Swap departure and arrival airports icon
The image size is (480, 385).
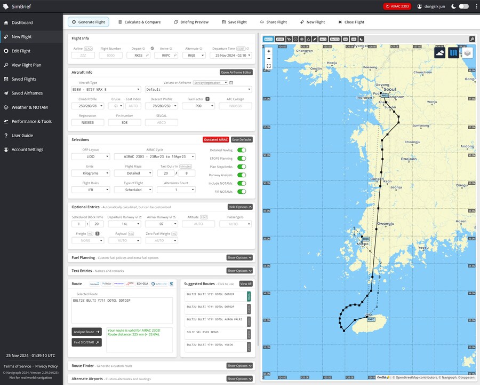tap(153, 49)
